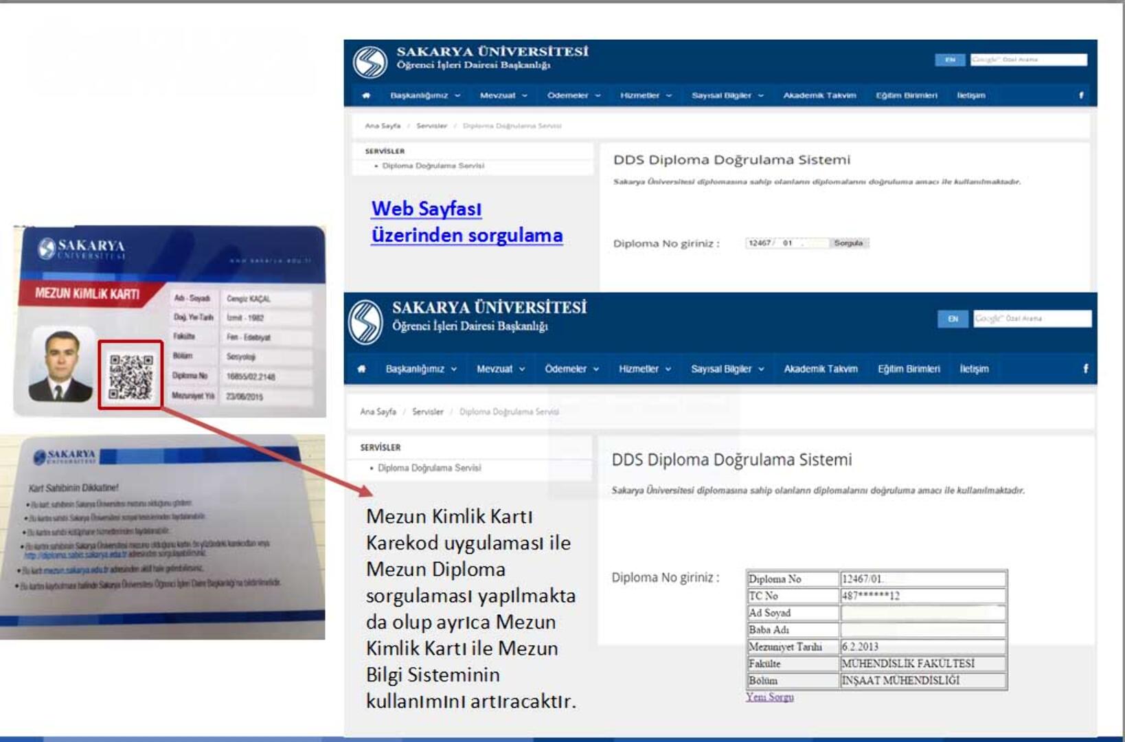The width and height of the screenshot is (1125, 742).
Task: Click the Google search field in lower header
Action: tap(1032, 319)
